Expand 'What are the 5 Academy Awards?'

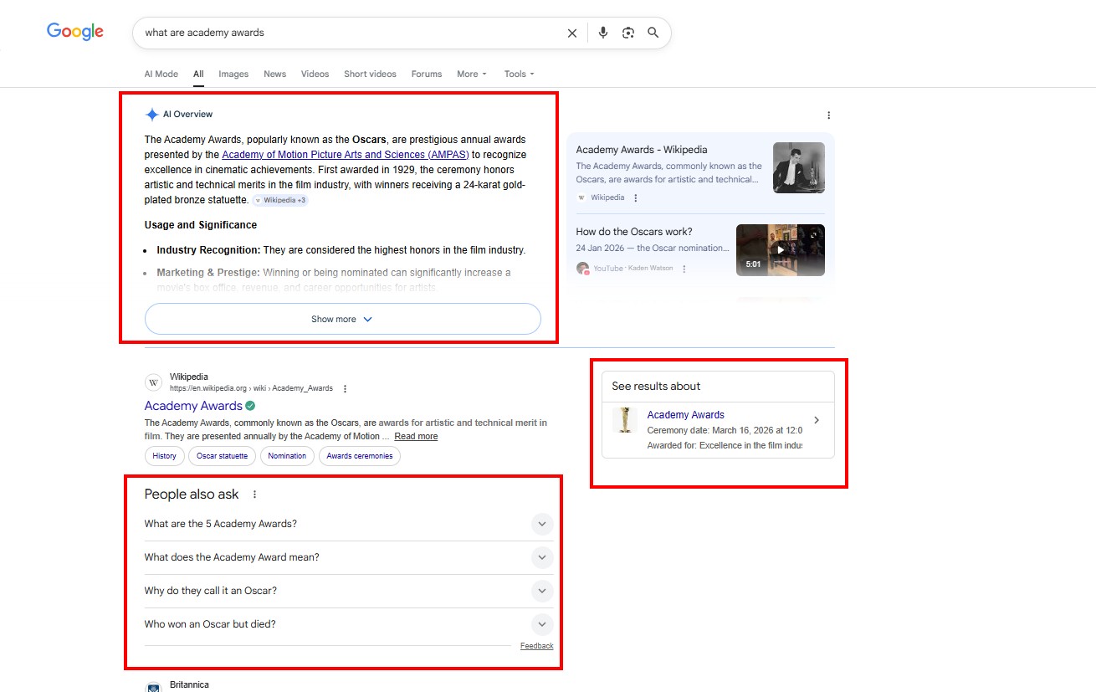pyautogui.click(x=542, y=524)
